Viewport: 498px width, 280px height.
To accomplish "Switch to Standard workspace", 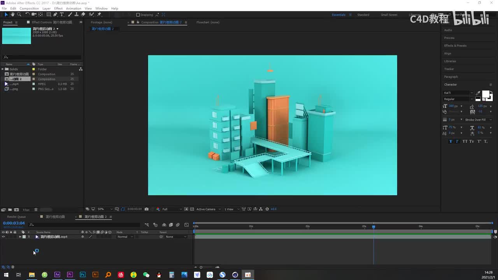I will point(363,15).
